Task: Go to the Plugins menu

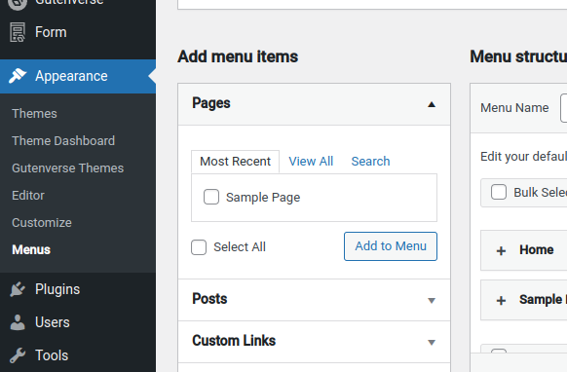Action: (78, 289)
